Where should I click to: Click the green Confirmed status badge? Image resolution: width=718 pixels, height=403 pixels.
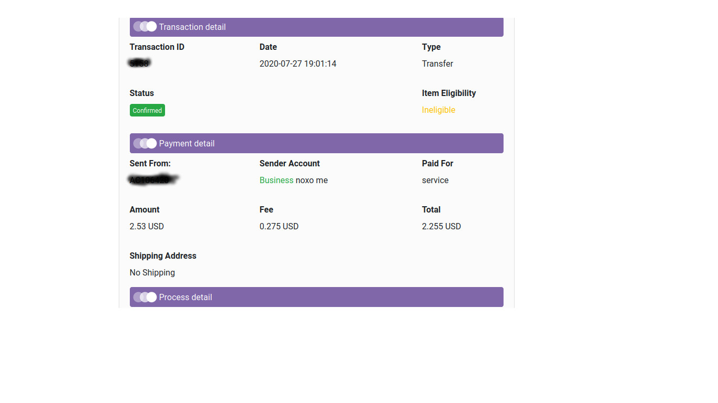click(x=147, y=110)
